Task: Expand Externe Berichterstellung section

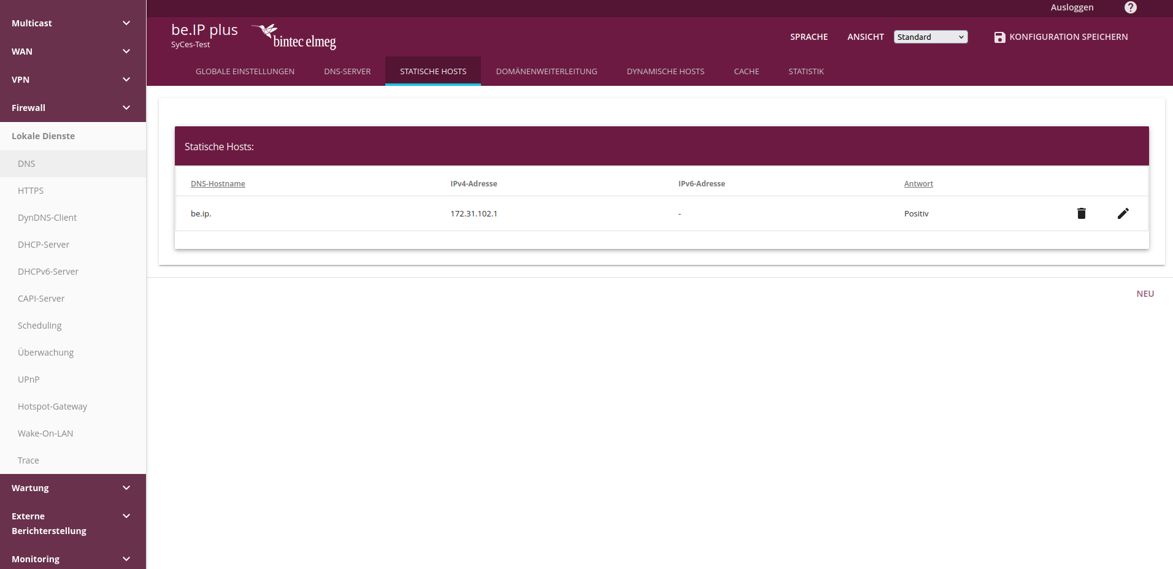Action: coord(73,524)
